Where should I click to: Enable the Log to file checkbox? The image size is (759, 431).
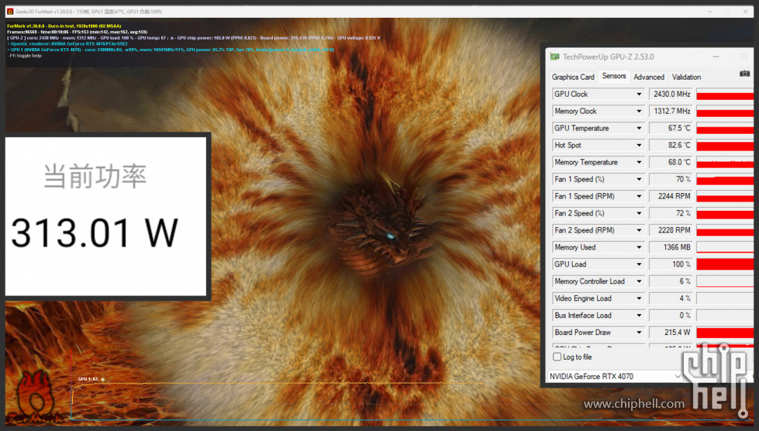point(557,357)
